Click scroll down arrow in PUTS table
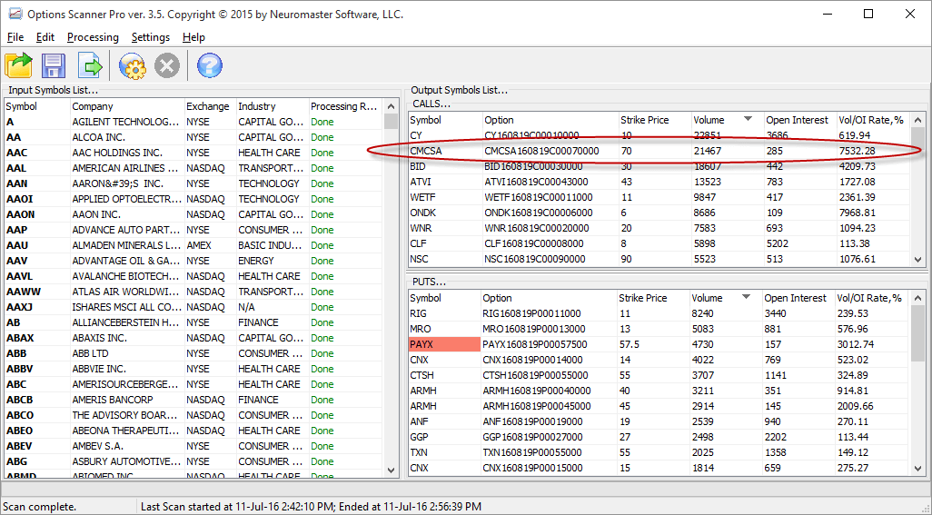932x515 pixels. pos(918,469)
